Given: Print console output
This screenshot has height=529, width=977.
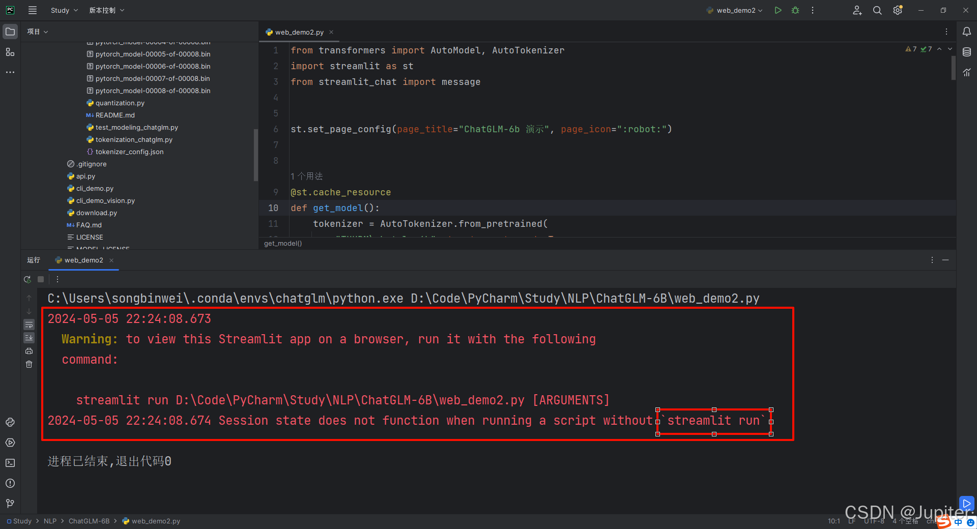Looking at the screenshot, I should coord(29,351).
